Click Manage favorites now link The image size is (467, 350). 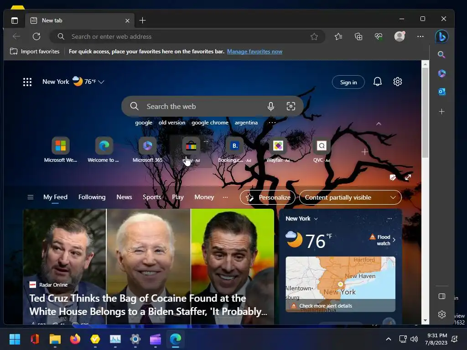coord(254,51)
